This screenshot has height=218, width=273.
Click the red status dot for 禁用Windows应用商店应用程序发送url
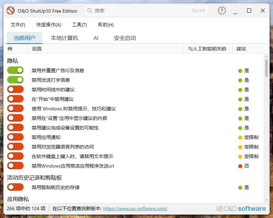tap(240, 166)
